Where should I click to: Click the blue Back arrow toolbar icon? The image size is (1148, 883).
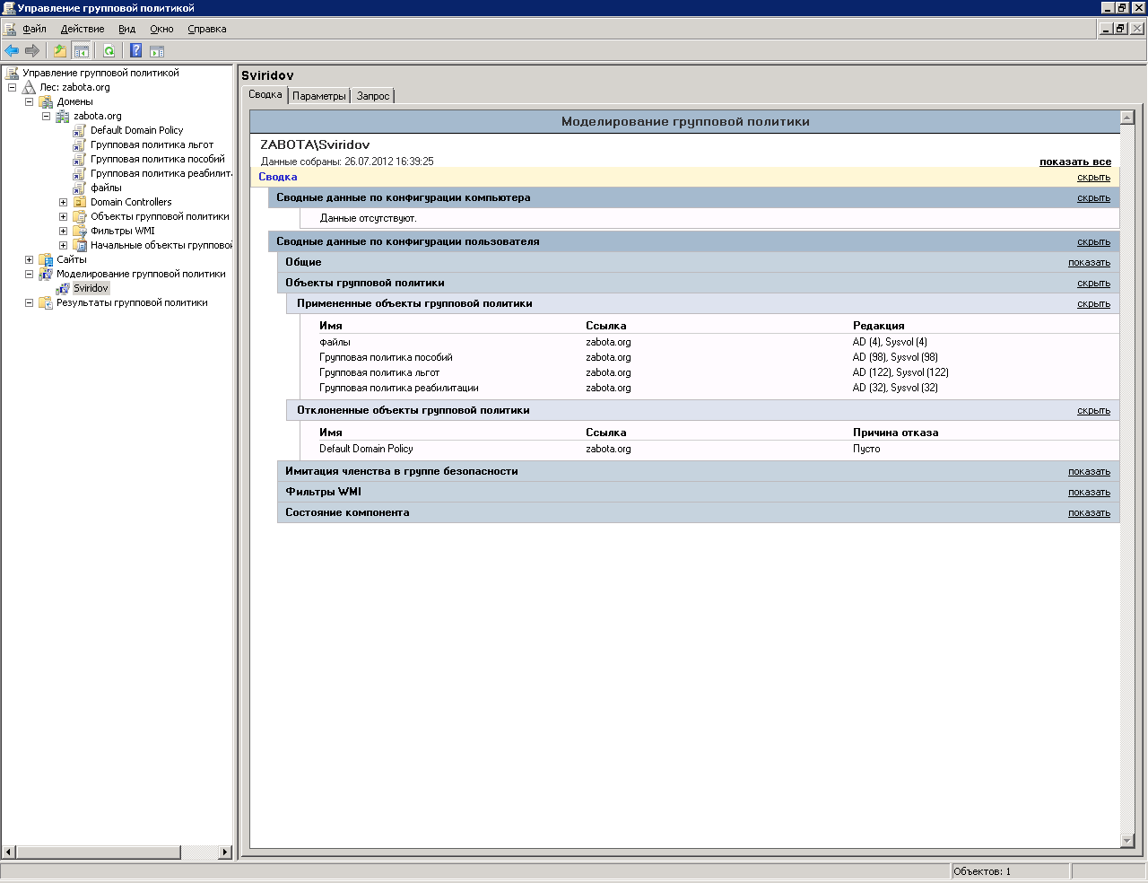pos(12,51)
